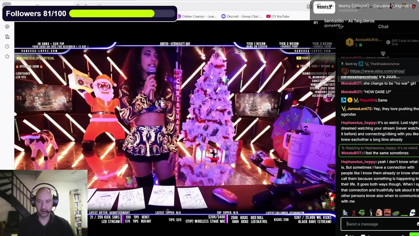
Task: Expand the leaderboard with the chevron handle
Action: click(383, 53)
